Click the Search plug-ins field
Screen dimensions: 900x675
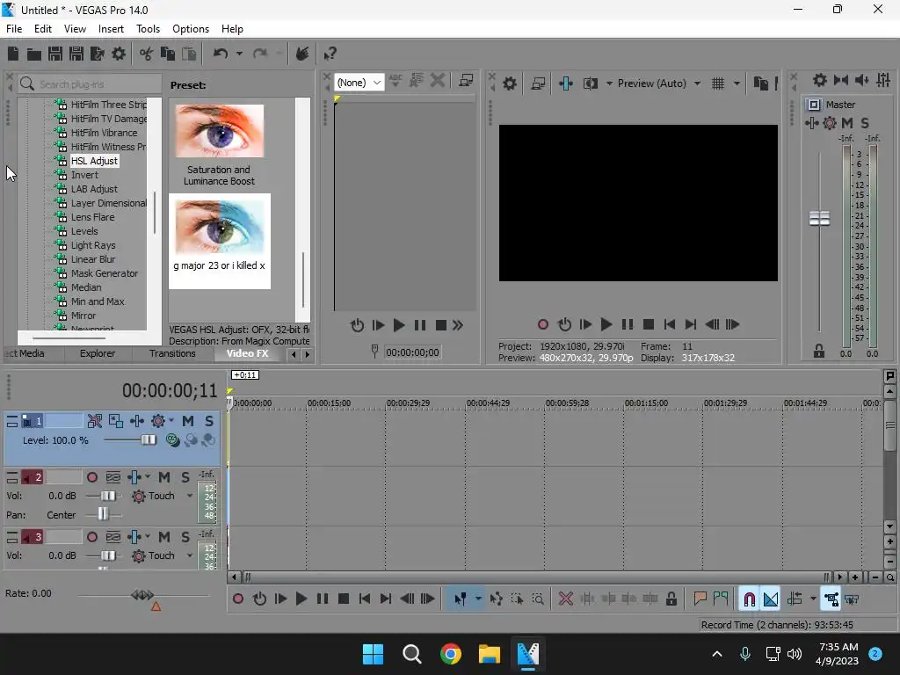click(90, 84)
